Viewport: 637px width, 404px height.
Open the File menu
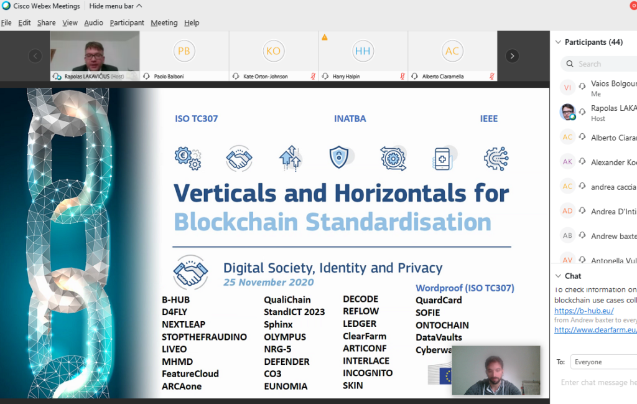click(6, 23)
